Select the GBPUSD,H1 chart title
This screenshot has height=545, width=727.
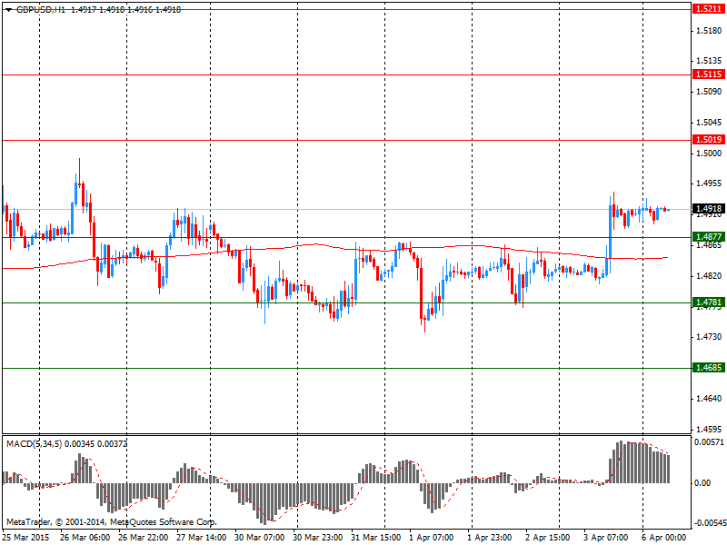pos(40,9)
